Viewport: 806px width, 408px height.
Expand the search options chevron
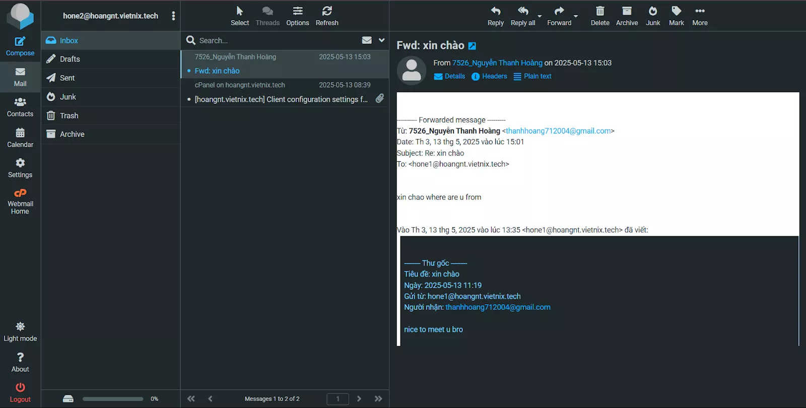381,40
